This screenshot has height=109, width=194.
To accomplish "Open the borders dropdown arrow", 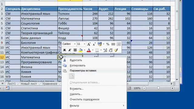I will click(101, 50).
